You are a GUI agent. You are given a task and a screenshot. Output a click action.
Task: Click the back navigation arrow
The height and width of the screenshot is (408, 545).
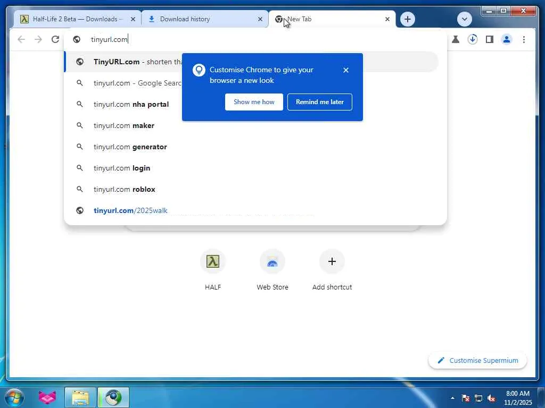21,39
